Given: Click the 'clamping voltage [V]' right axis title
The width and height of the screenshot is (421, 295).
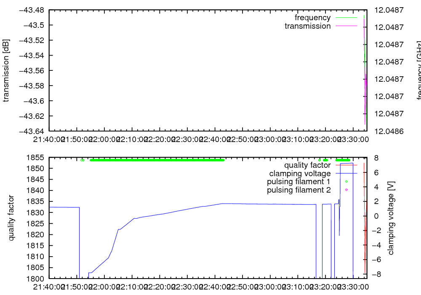Looking at the screenshot, I should click(391, 218).
